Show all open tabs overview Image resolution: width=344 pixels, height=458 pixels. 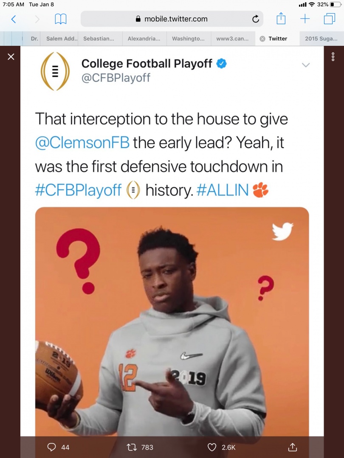pos(329,19)
